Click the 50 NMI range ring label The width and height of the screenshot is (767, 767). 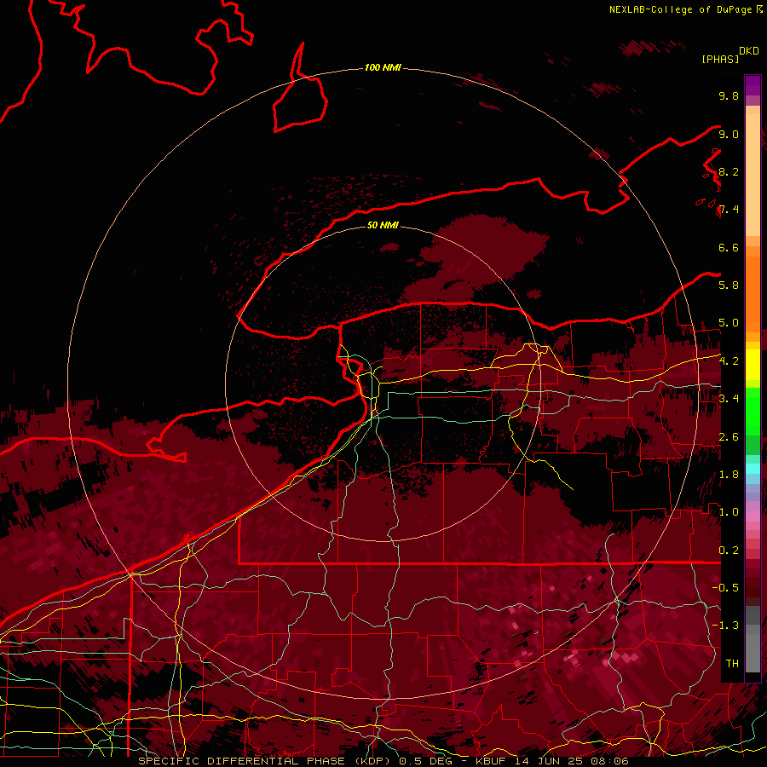(x=383, y=225)
